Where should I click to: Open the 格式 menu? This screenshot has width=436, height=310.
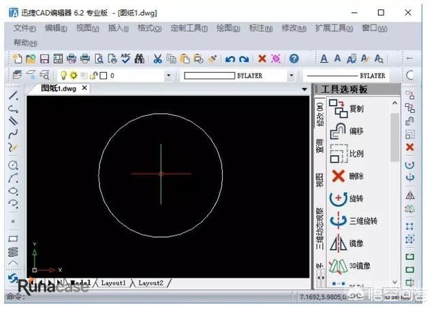click(149, 28)
